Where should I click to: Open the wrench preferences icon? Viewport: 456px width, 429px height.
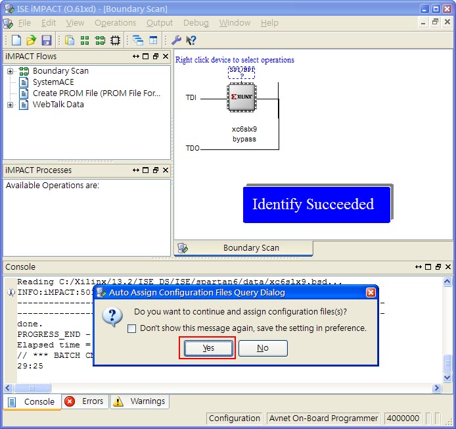tap(176, 40)
